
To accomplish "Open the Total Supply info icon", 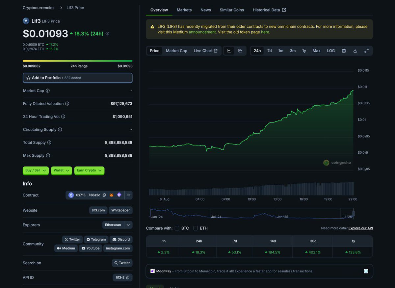I will tap(49, 143).
